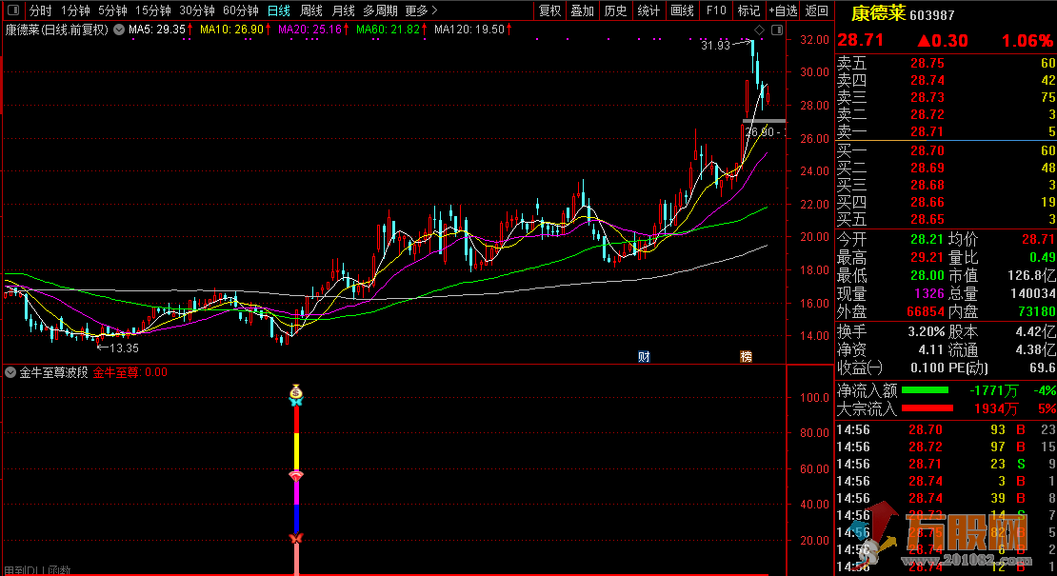Viewport: 1057px width, 576px height.
Task: Click the 最高 value 29.21
Action: (x=927, y=257)
